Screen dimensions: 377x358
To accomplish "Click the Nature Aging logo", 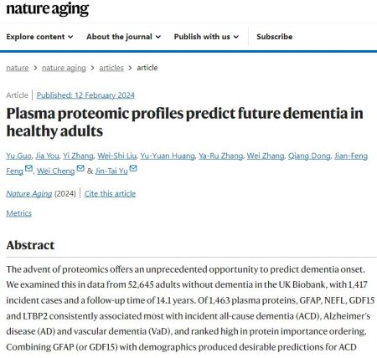I will point(48,9).
